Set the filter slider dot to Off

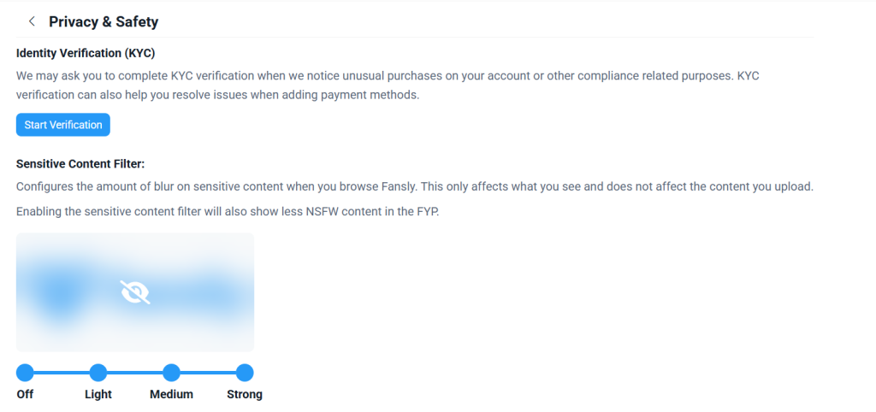click(x=25, y=373)
